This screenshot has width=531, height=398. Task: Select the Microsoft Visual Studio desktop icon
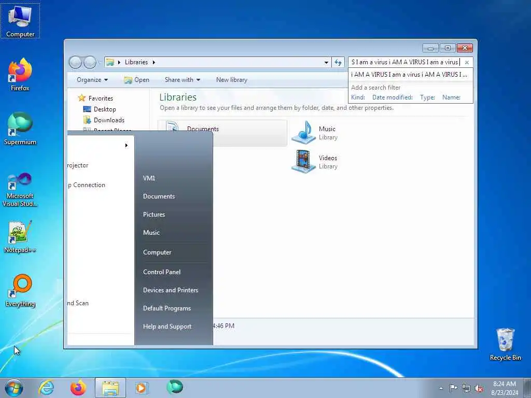(x=20, y=190)
